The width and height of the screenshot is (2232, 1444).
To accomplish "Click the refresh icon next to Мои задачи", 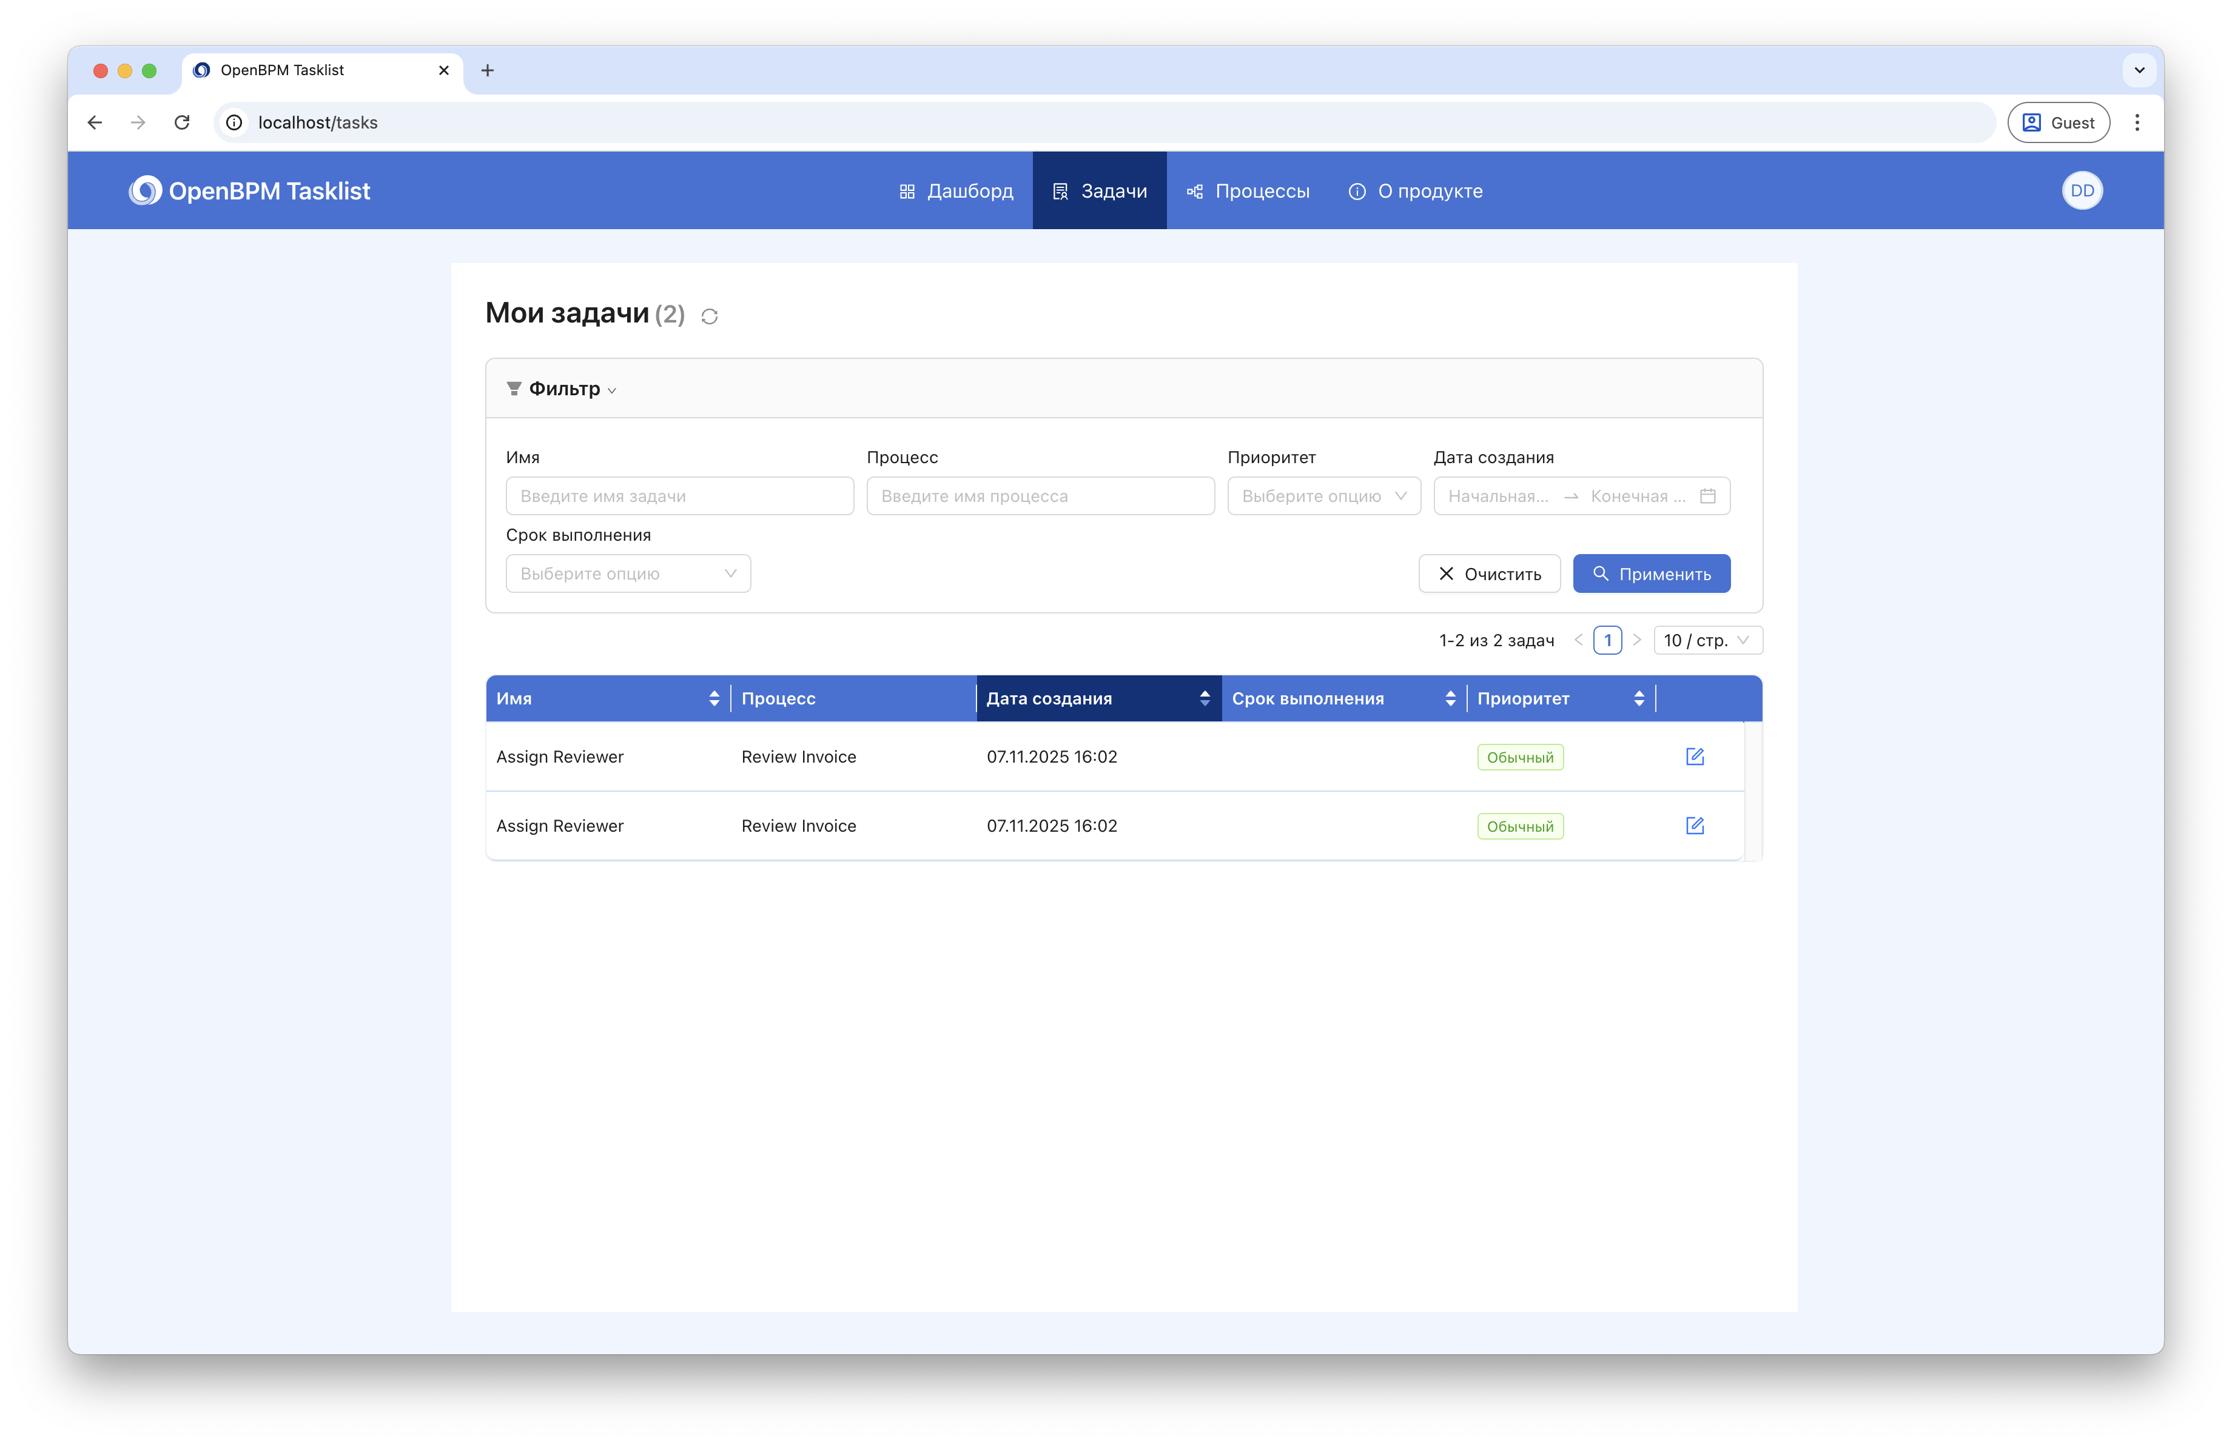I will pyautogui.click(x=709, y=316).
